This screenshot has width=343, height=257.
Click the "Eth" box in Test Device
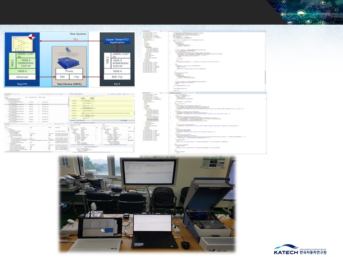point(62,77)
